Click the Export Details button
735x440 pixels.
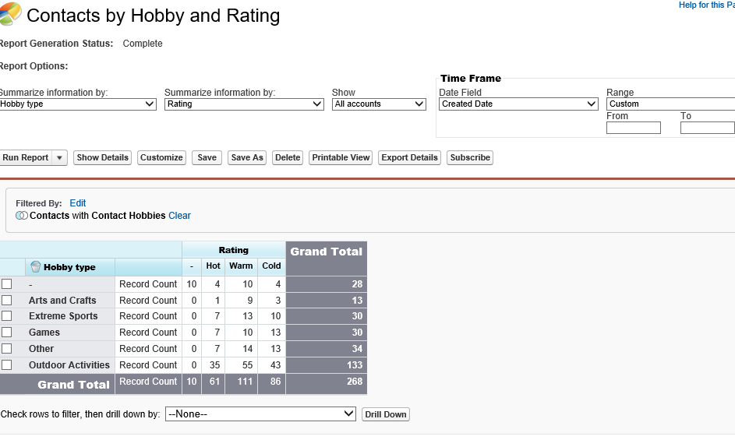(x=409, y=157)
